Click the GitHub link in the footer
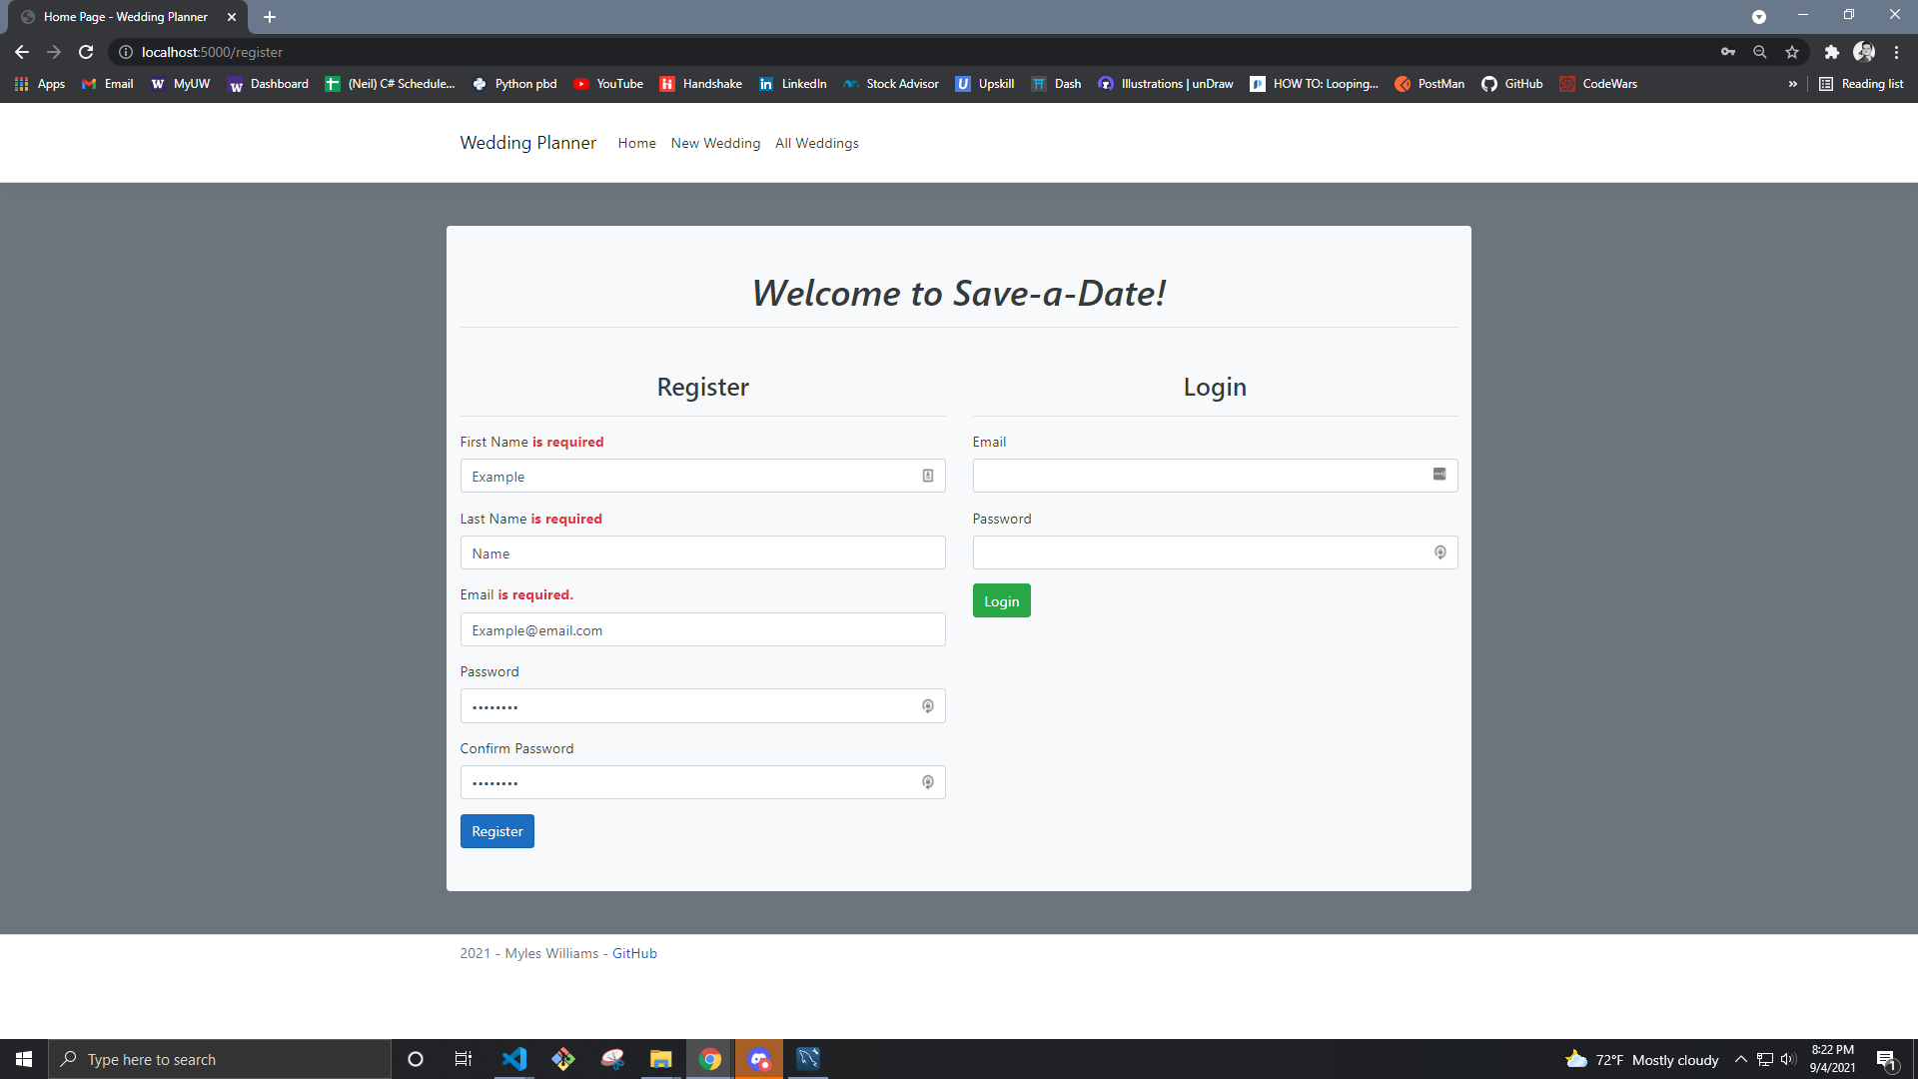This screenshot has width=1918, height=1079. 635,952
